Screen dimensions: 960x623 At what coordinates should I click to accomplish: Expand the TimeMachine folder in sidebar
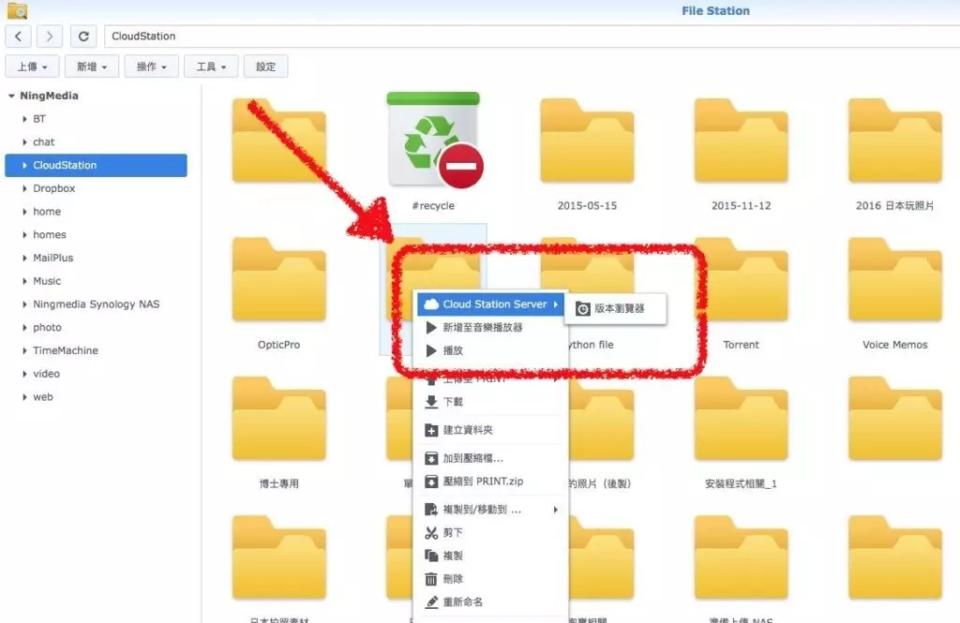(x=24, y=350)
